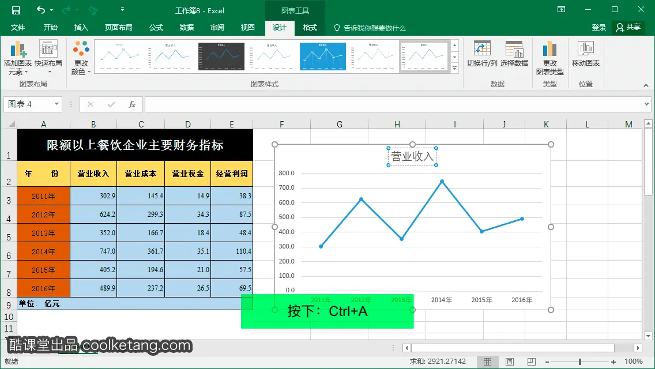Click the zoom slider handle
Image resolution: width=655 pixels, height=369 pixels.
point(580,362)
